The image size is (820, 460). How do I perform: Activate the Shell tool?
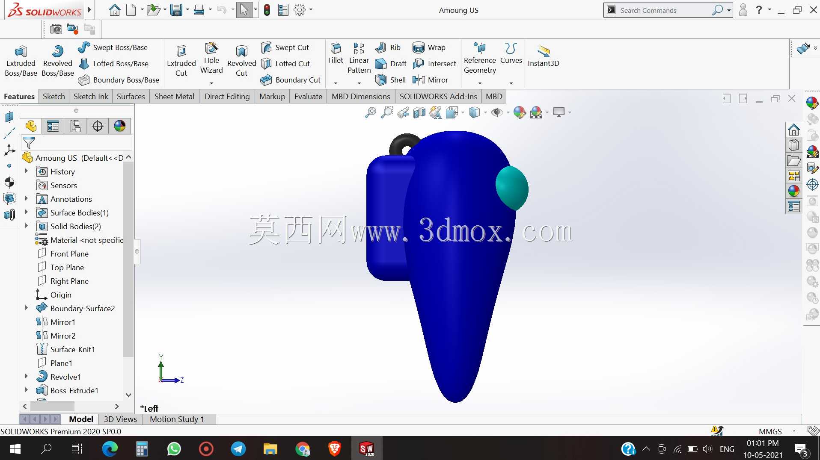[x=390, y=80]
